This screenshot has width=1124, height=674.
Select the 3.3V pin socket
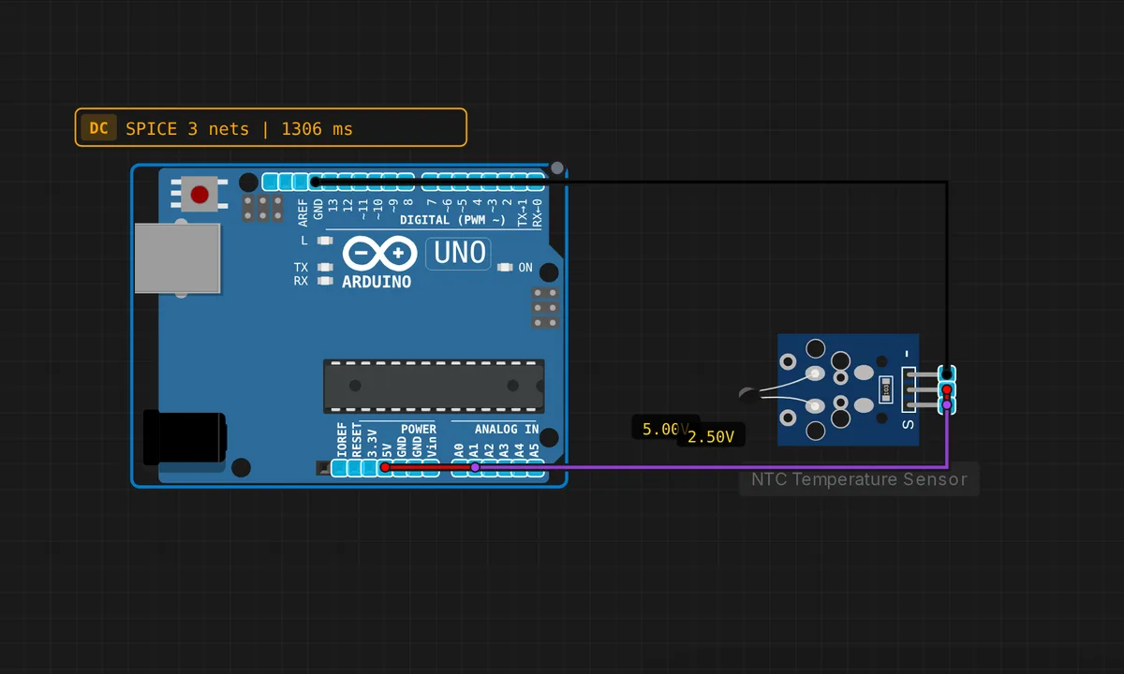point(370,467)
